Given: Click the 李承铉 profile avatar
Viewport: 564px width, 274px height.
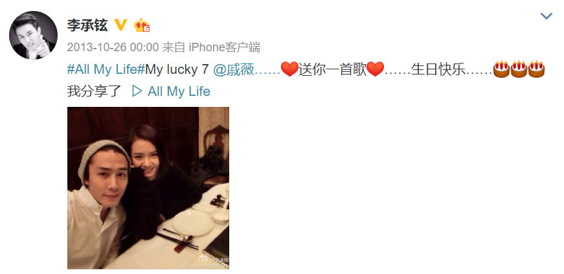Looking at the screenshot, I should [33, 35].
